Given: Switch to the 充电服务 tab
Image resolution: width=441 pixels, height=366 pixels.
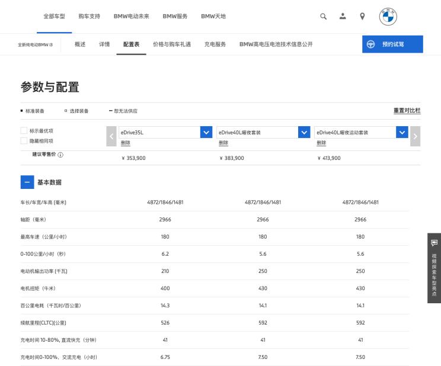Looking at the screenshot, I should [x=215, y=44].
